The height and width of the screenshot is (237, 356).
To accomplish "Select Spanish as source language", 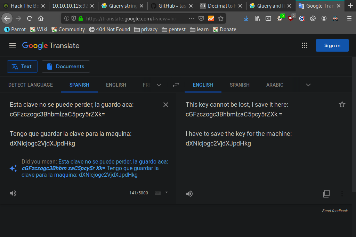I will (x=80, y=85).
